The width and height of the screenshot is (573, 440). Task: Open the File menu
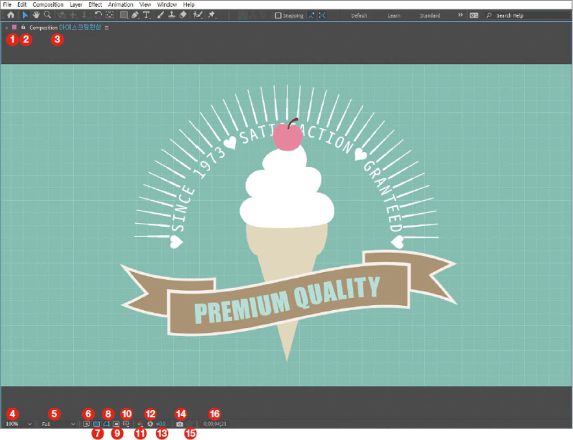(x=7, y=4)
